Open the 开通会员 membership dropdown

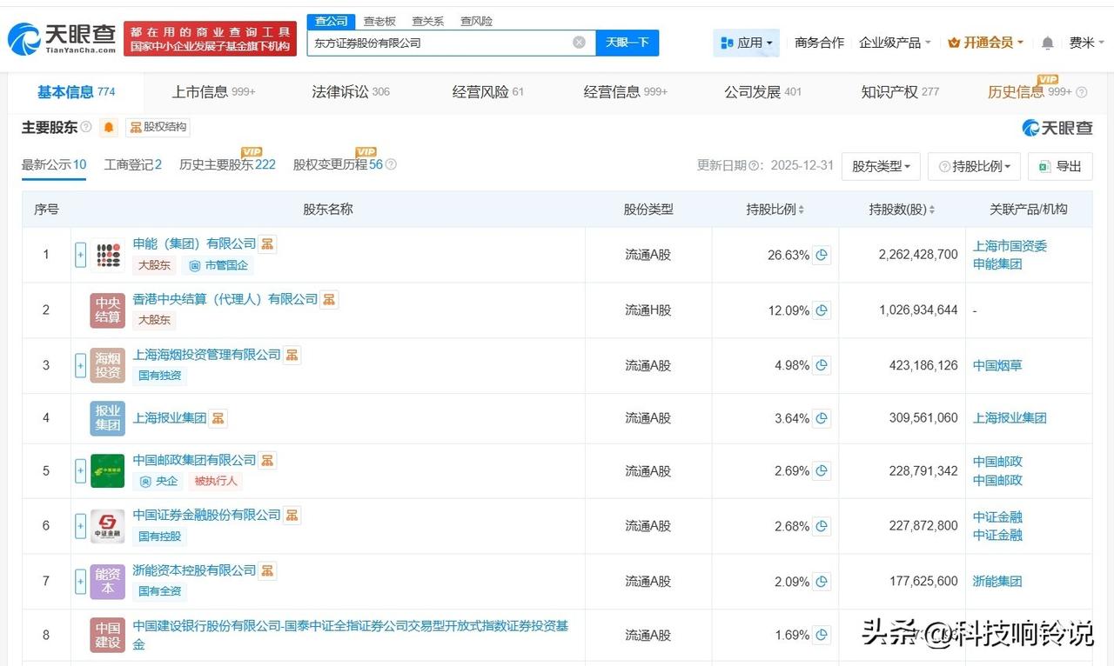(985, 43)
